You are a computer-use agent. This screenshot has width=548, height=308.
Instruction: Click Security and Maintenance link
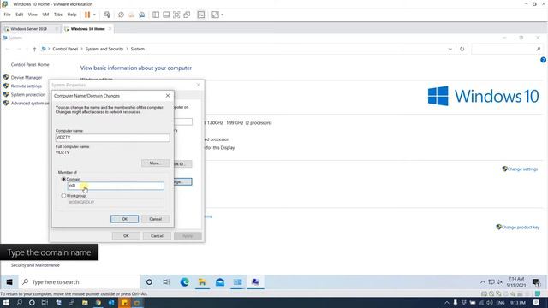(x=35, y=265)
